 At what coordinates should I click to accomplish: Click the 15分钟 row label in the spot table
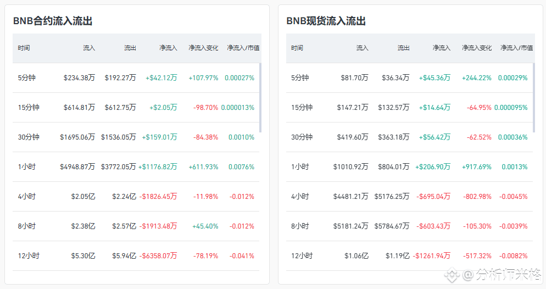[302, 108]
